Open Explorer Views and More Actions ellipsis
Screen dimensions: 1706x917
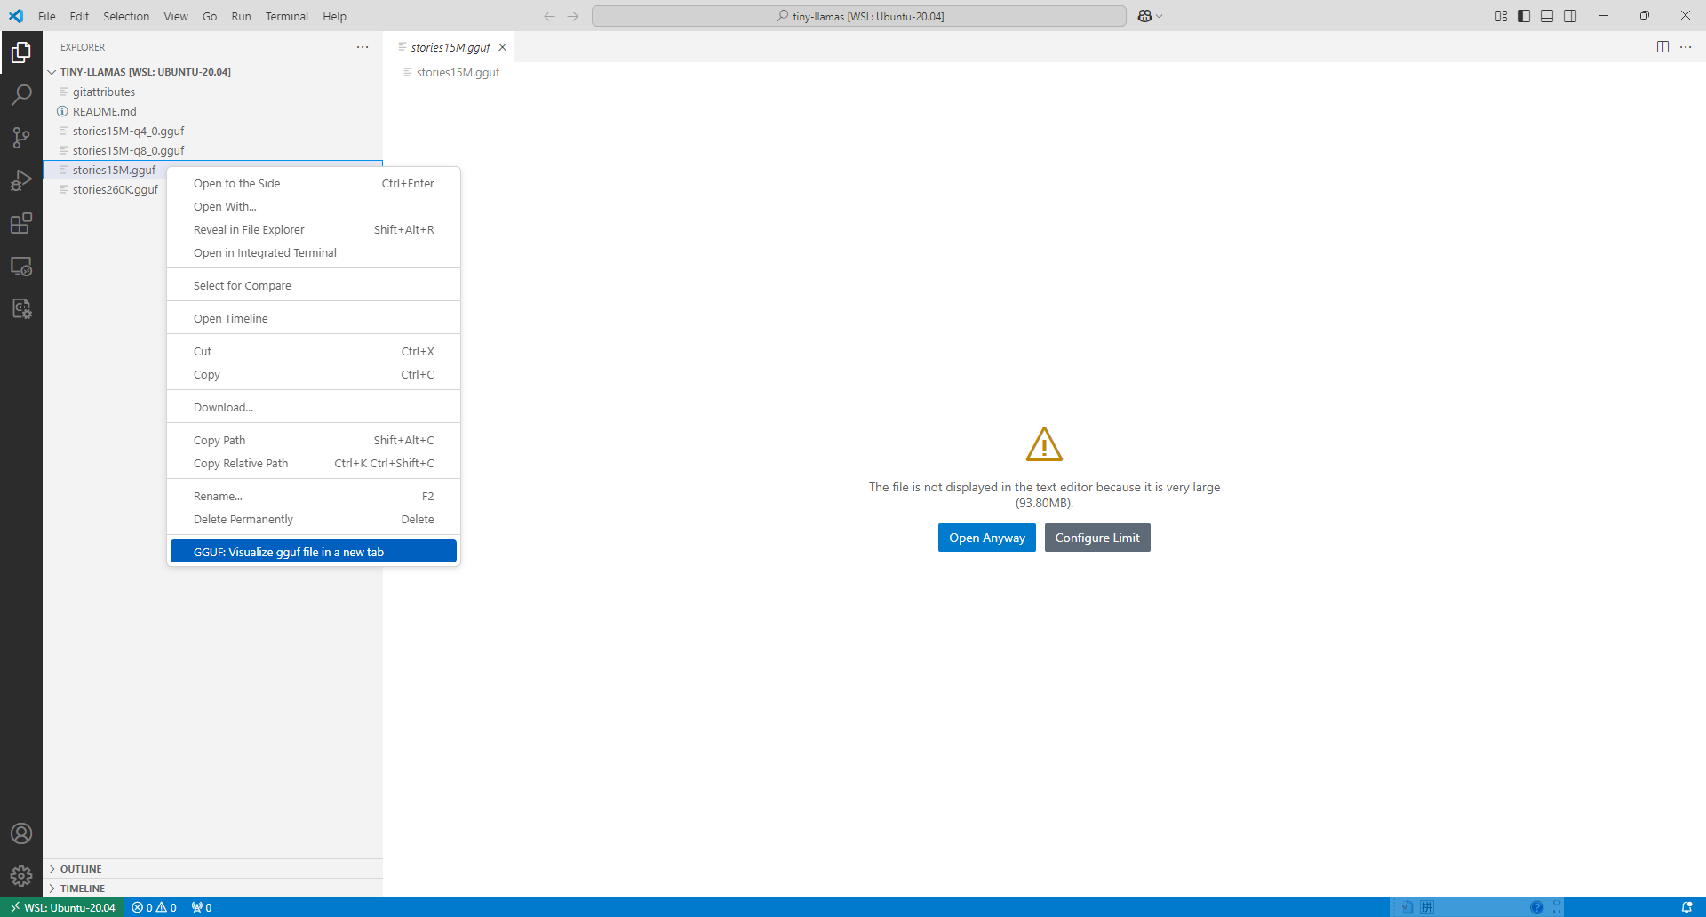click(x=363, y=47)
